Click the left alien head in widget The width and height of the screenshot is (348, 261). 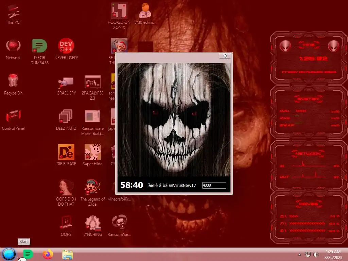[285, 46]
